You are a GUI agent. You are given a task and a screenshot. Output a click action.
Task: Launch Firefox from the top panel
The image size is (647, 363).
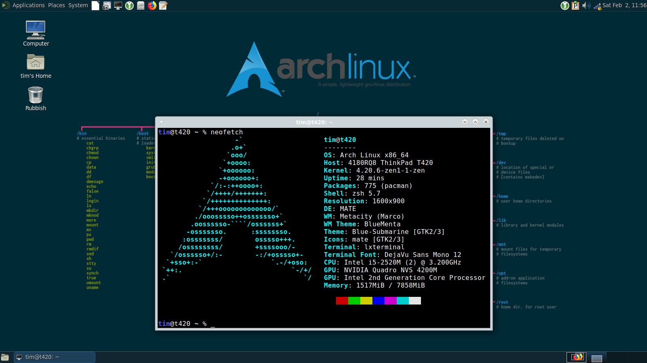tap(152, 5)
